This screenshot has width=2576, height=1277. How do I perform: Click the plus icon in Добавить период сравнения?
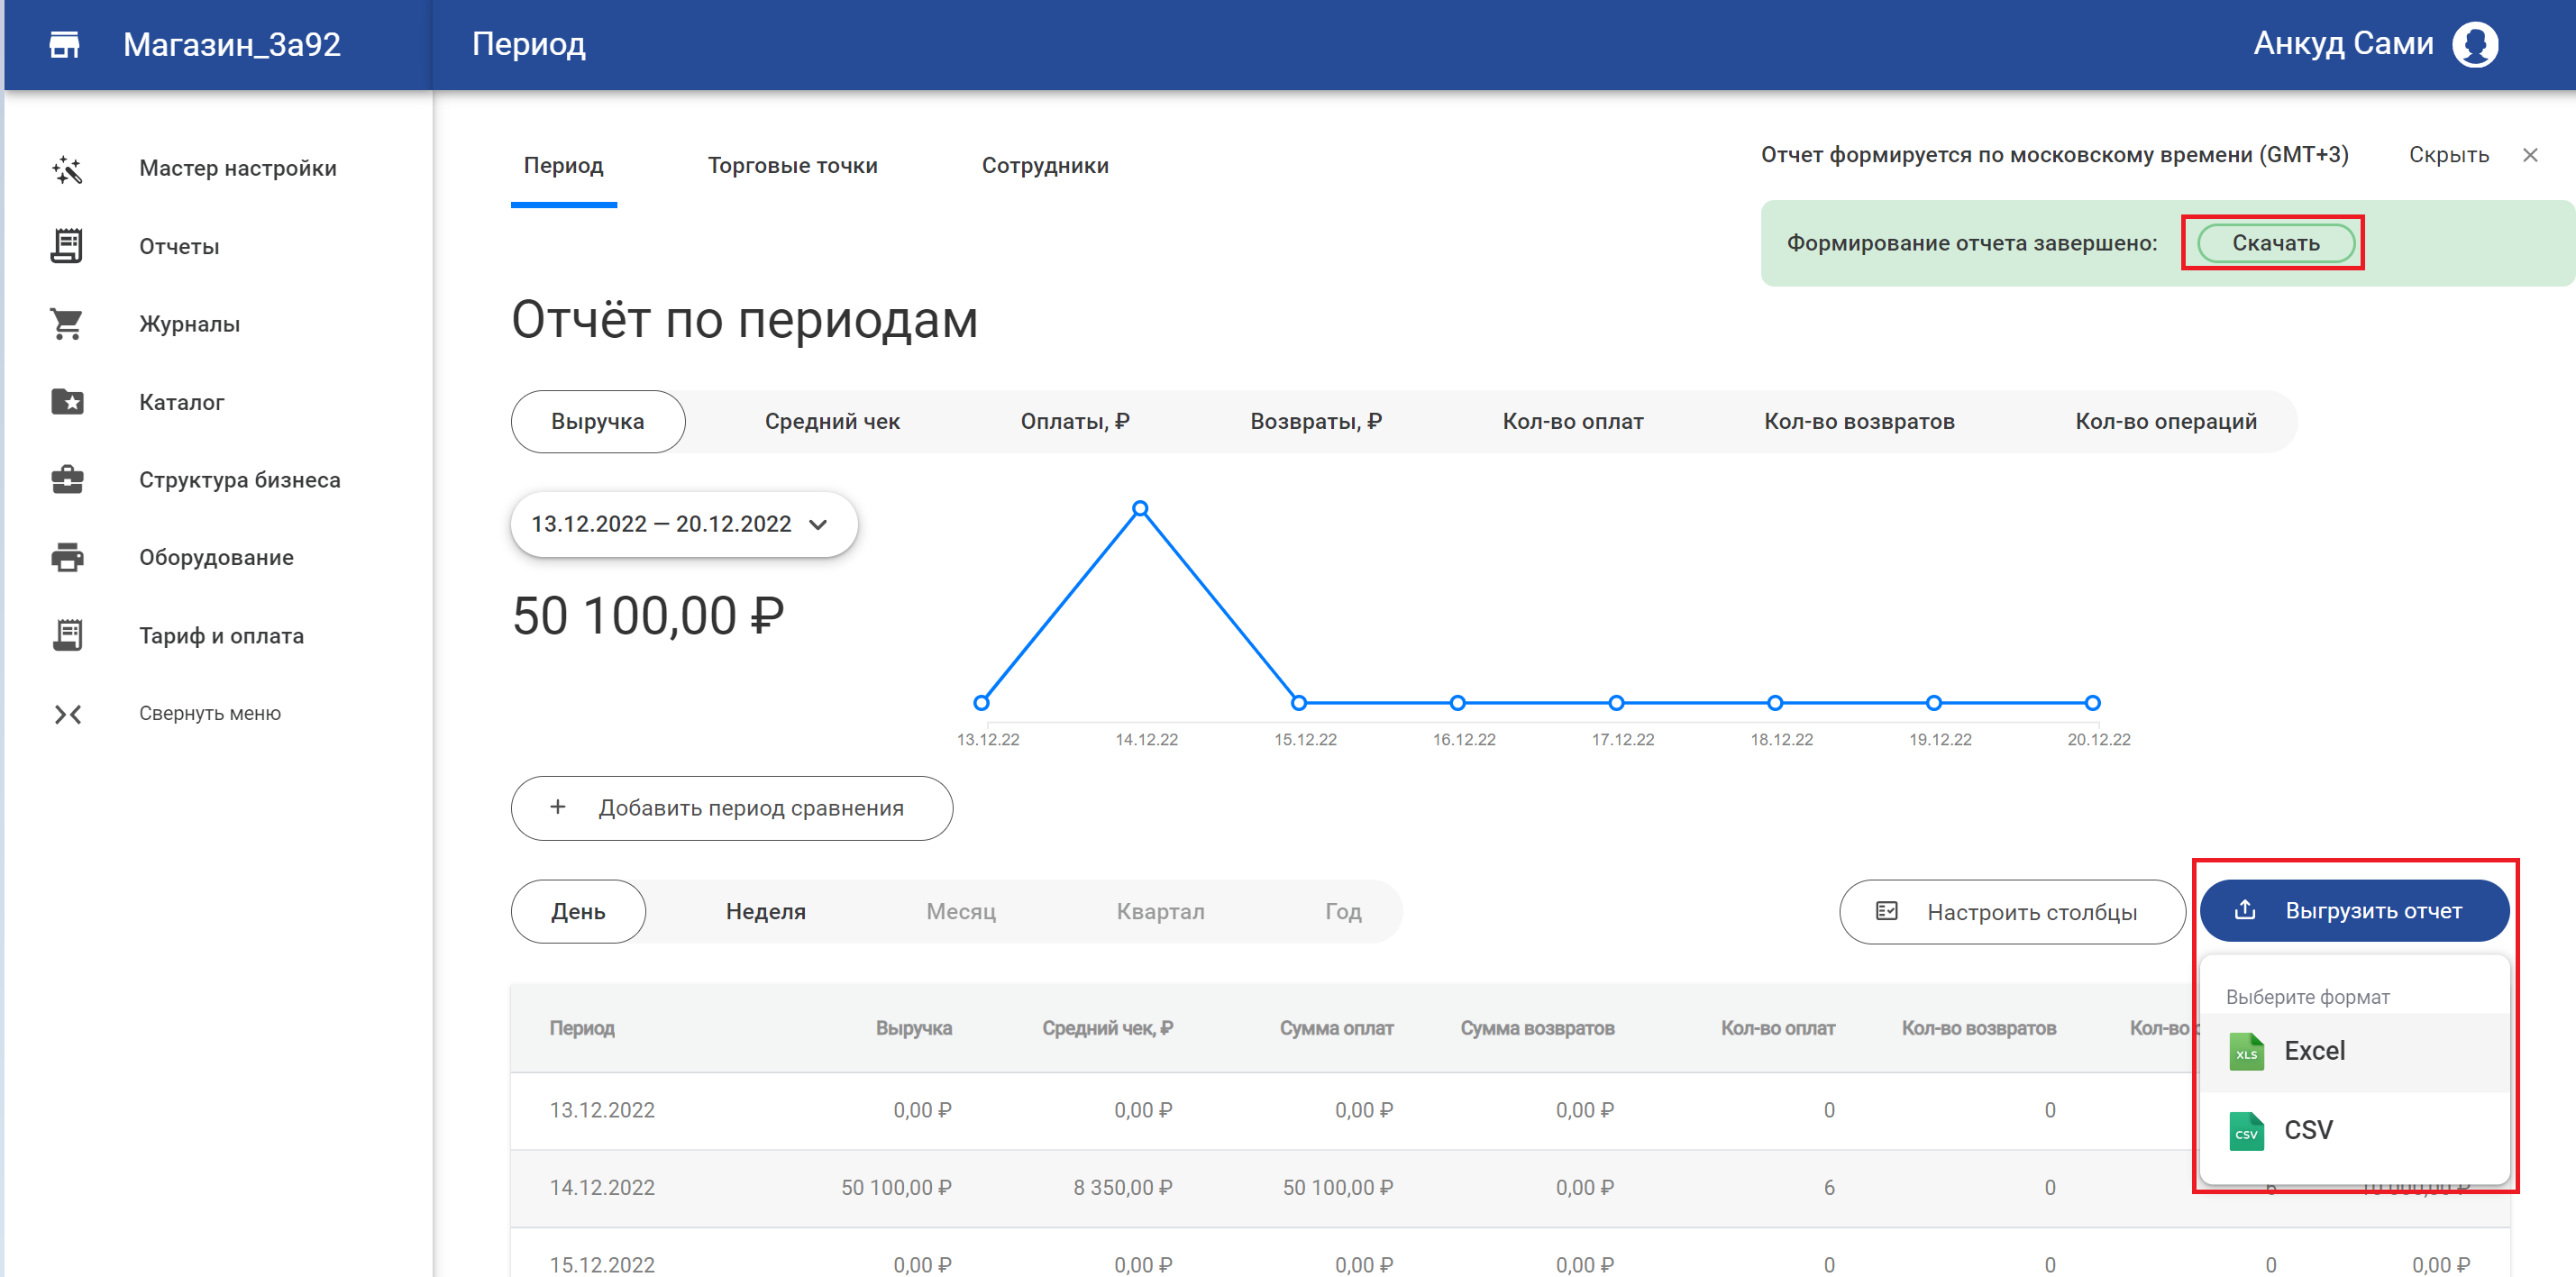pos(558,807)
